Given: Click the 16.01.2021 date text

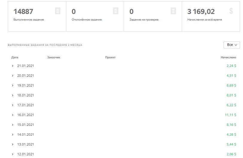Looking at the screenshot, I should (x=26, y=115).
